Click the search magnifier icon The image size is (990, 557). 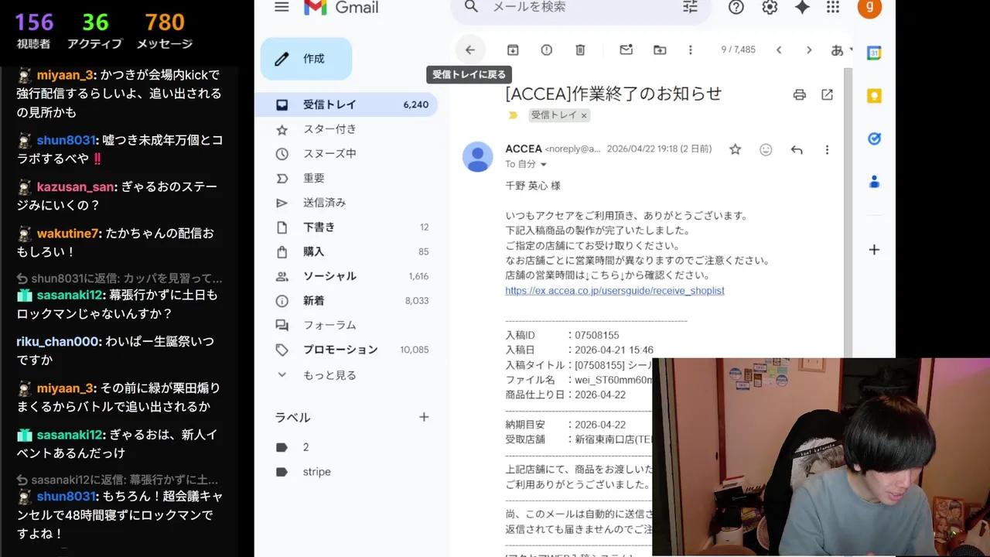tap(471, 7)
